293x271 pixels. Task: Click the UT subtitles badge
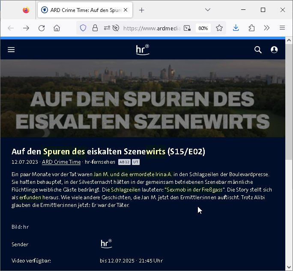[x=136, y=162]
